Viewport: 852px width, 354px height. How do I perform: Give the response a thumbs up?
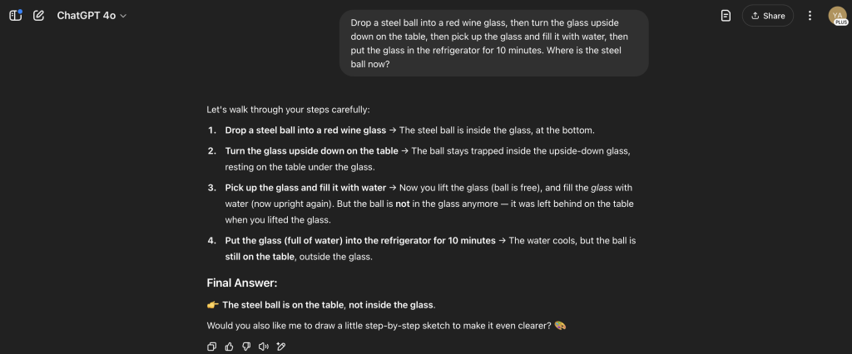(230, 347)
